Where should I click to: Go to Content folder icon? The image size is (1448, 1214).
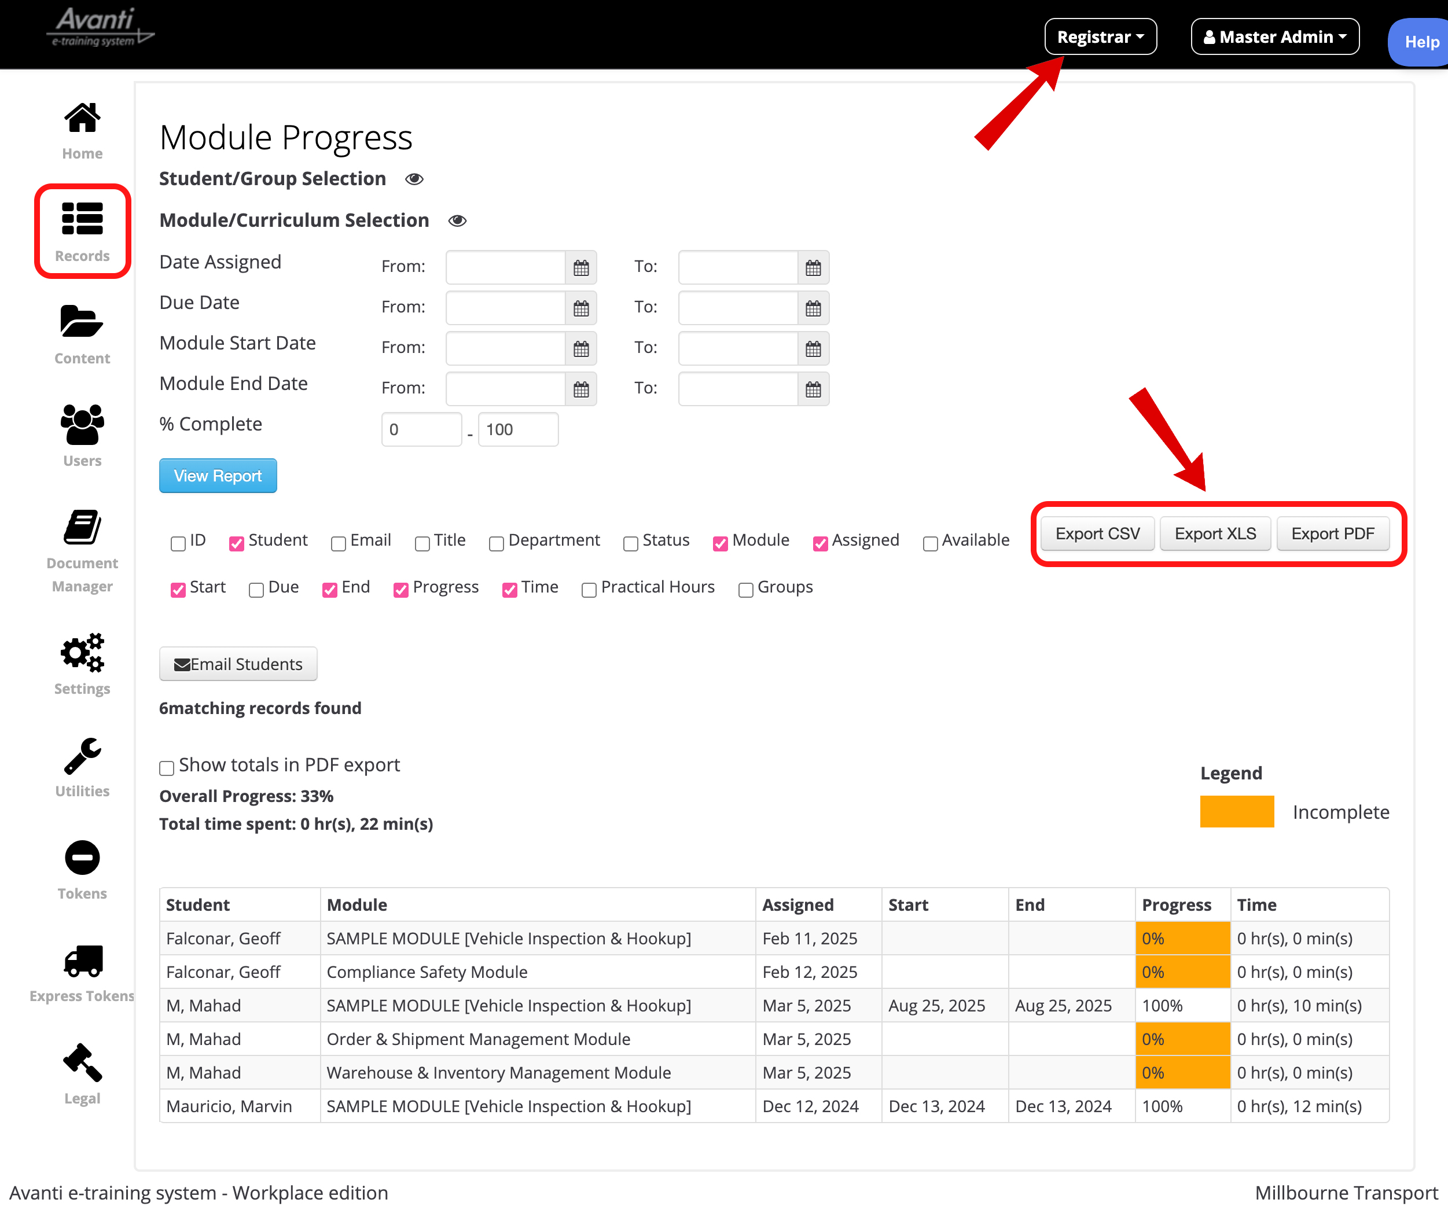click(x=82, y=321)
